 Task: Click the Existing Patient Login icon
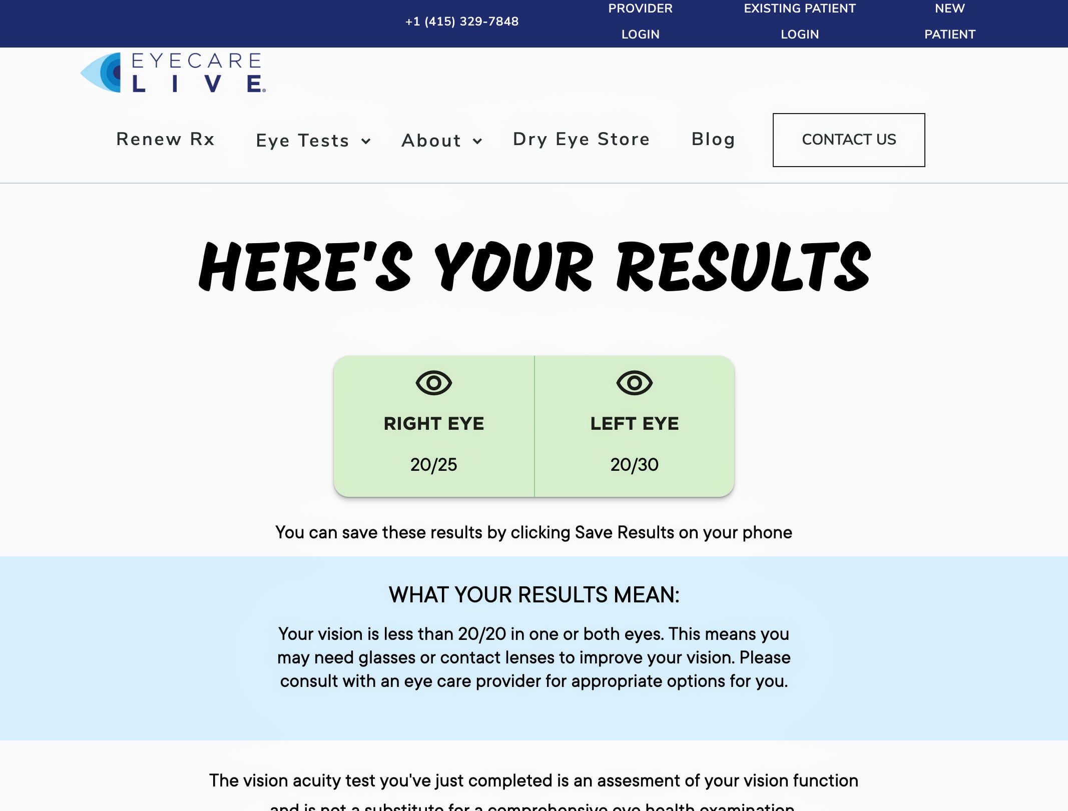pyautogui.click(x=800, y=22)
